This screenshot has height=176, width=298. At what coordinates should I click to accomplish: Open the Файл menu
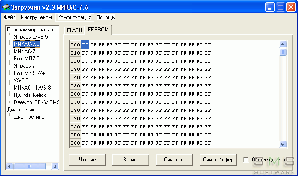coord(10,17)
